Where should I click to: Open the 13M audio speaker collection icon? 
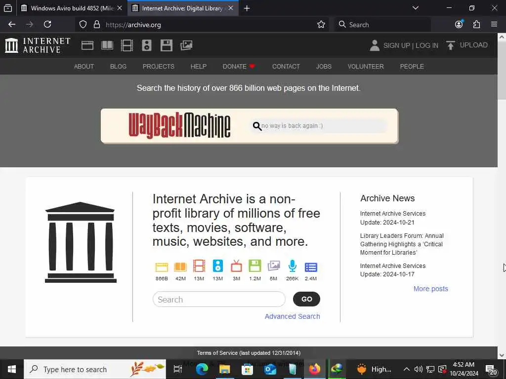(218, 266)
